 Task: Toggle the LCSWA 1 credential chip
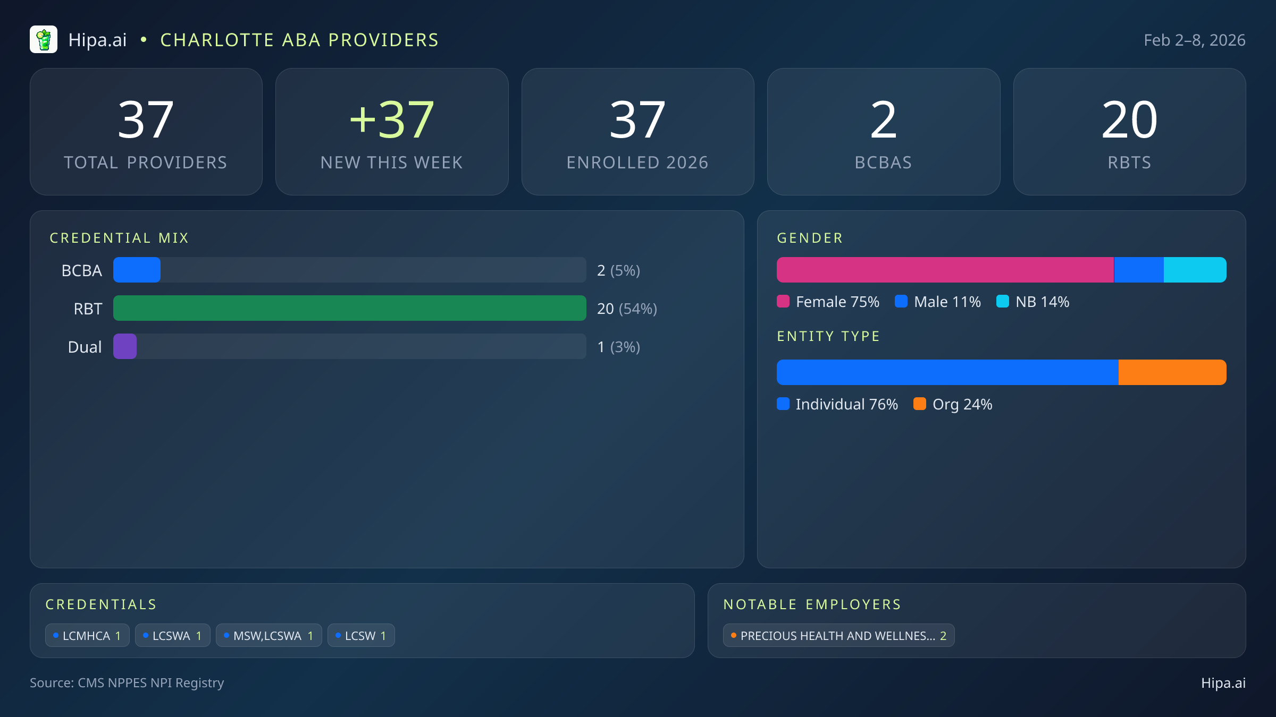173,635
